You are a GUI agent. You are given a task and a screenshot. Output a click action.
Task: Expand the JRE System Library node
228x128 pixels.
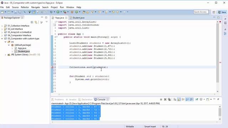point(5,55)
